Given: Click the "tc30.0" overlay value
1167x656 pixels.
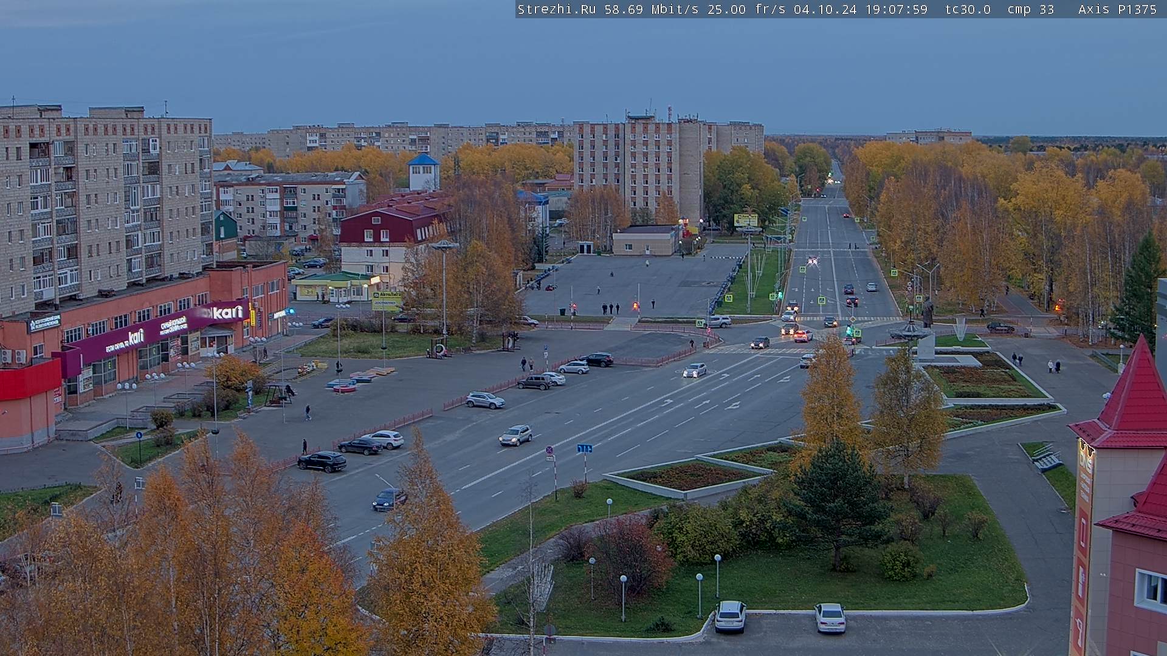Looking at the screenshot, I should (x=968, y=9).
